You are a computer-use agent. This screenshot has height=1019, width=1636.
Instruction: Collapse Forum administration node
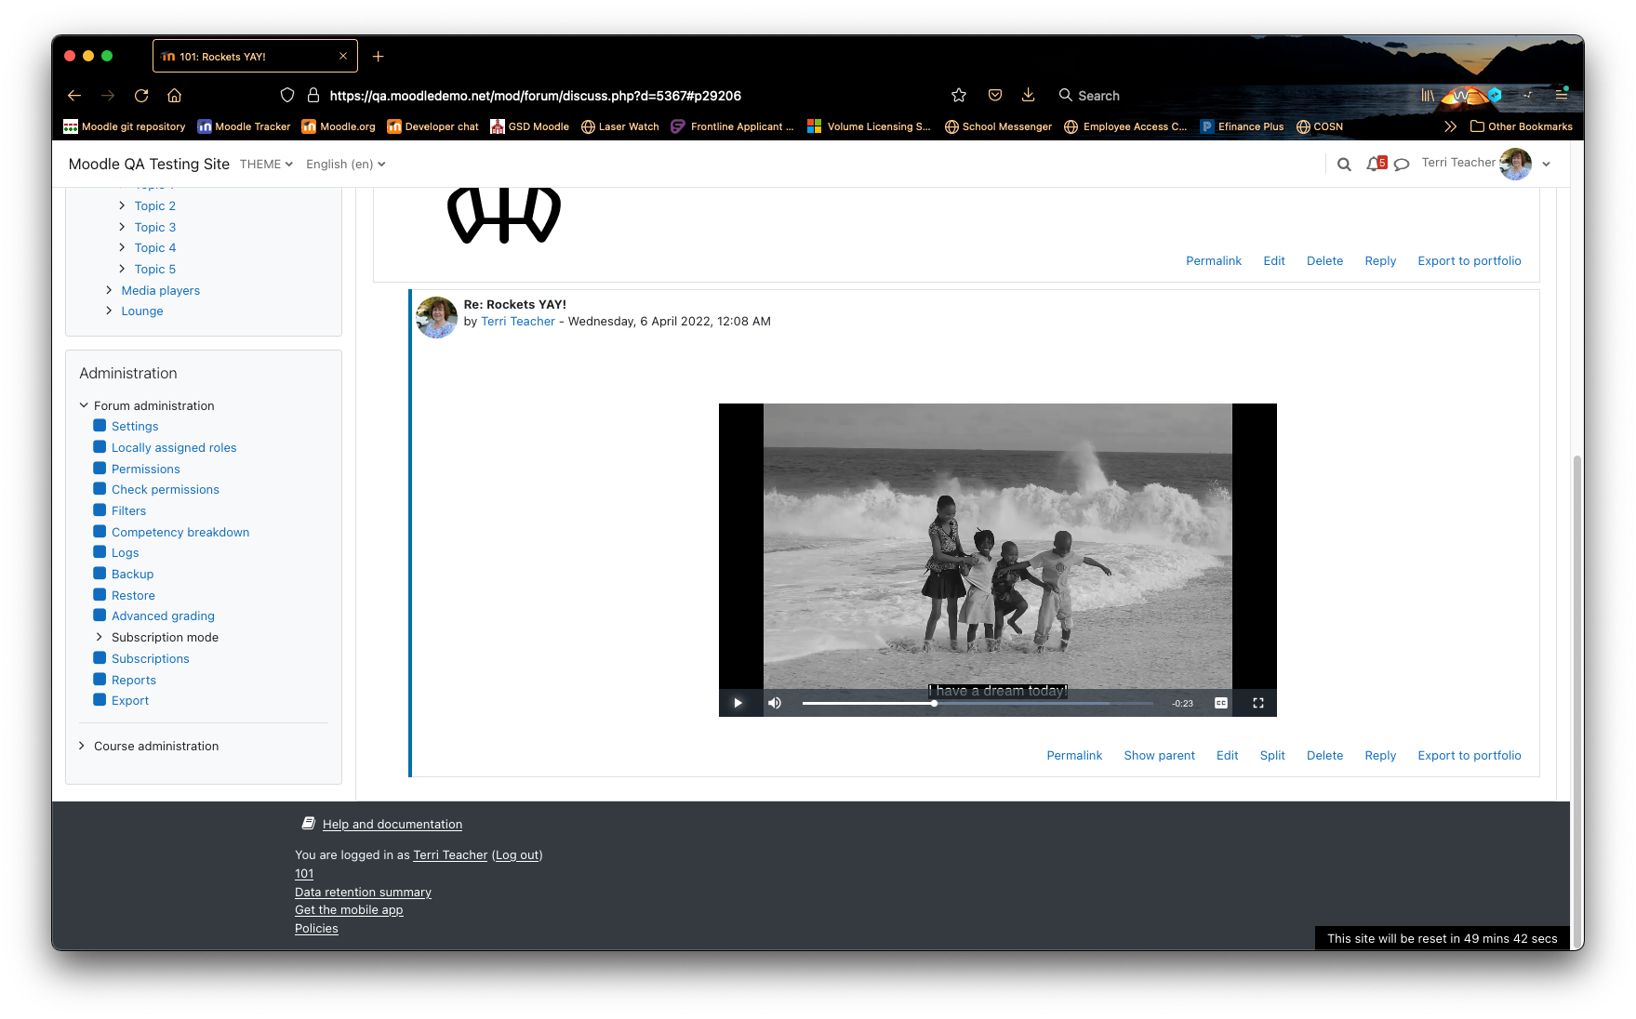tap(84, 405)
